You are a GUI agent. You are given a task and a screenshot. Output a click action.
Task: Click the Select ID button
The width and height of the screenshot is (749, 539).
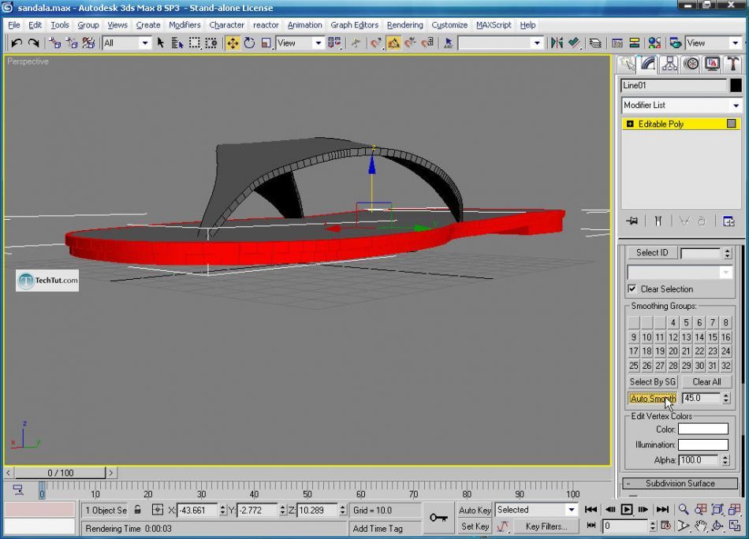pos(652,252)
